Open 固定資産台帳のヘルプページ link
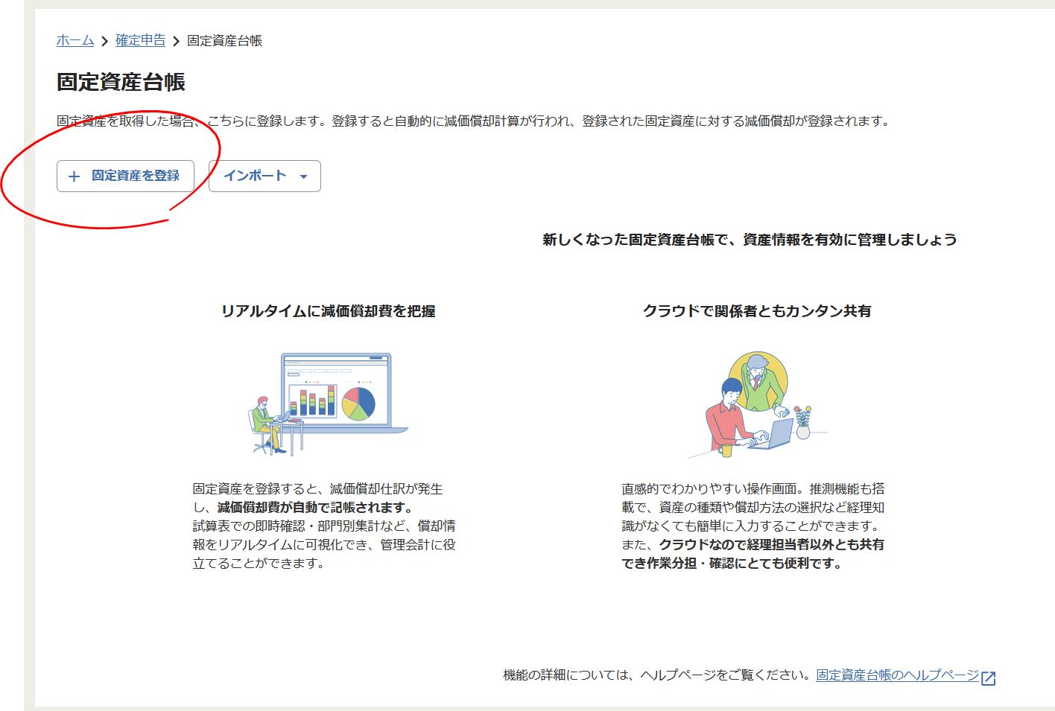 (x=897, y=675)
